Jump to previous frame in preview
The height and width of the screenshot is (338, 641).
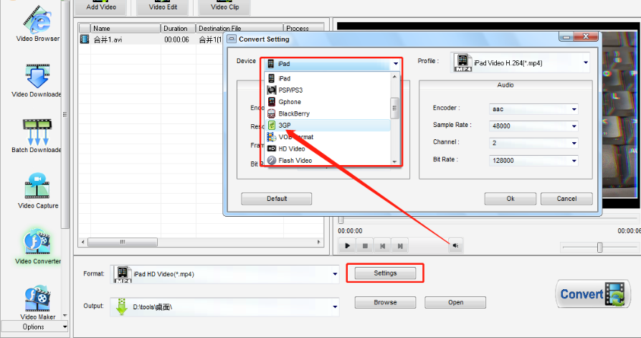point(383,246)
